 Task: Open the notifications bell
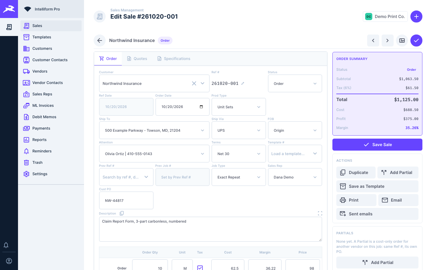6,245
